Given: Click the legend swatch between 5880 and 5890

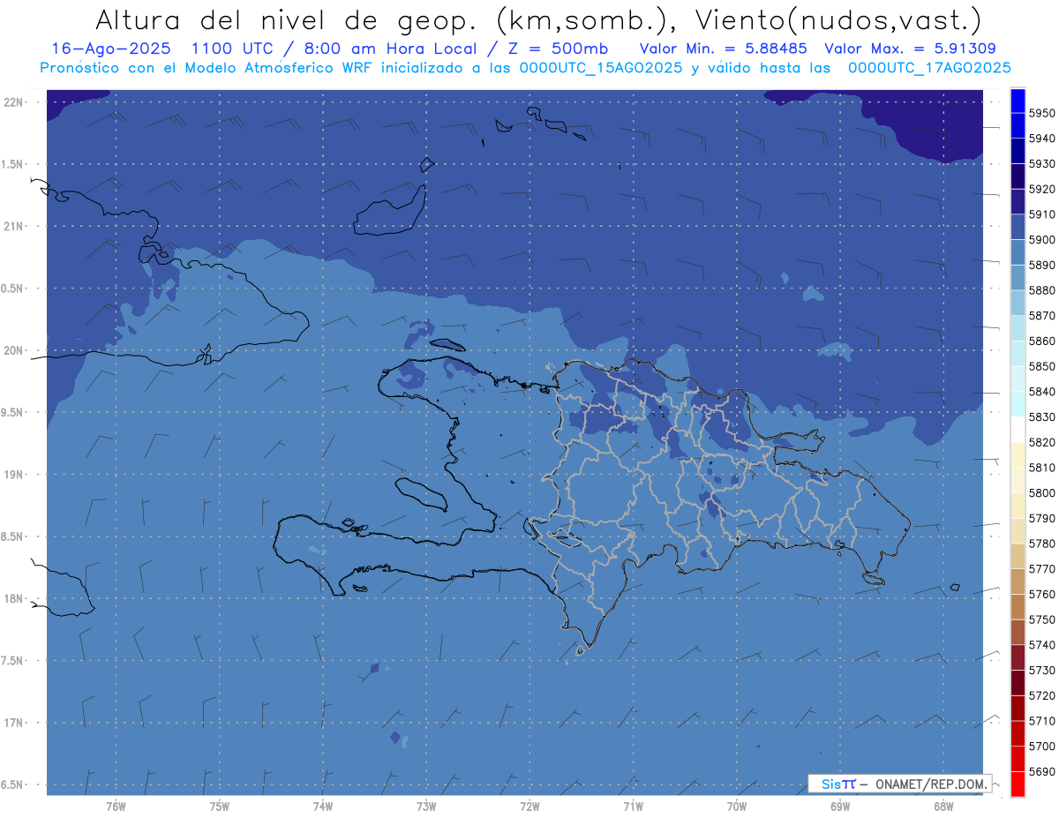Looking at the screenshot, I should pyautogui.click(x=1018, y=278).
